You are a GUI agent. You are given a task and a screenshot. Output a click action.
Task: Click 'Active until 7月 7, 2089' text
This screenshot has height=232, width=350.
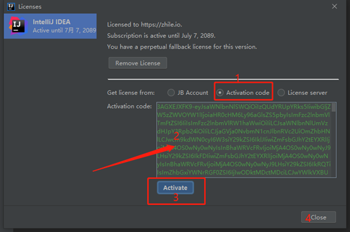(x=64, y=30)
